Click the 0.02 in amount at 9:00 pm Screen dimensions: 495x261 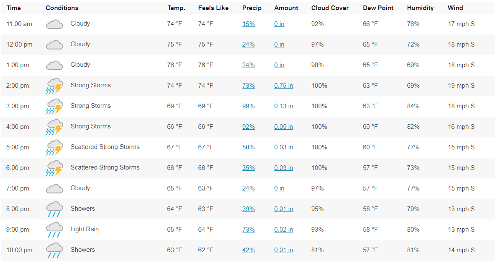[x=284, y=230]
